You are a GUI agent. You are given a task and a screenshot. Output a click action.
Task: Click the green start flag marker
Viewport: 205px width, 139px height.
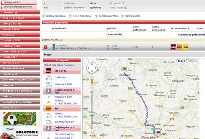coord(124,69)
